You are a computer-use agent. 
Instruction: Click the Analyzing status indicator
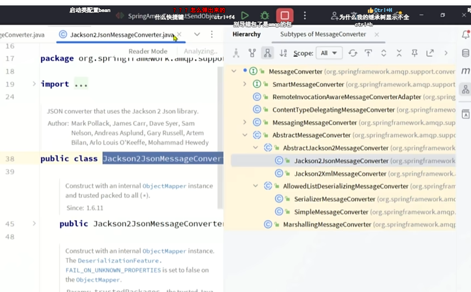[x=200, y=51]
